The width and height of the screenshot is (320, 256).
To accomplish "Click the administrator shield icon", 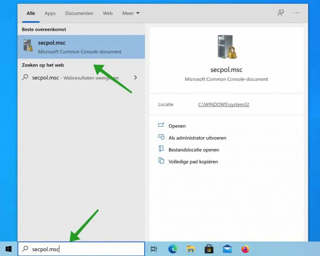I will click(x=161, y=137).
